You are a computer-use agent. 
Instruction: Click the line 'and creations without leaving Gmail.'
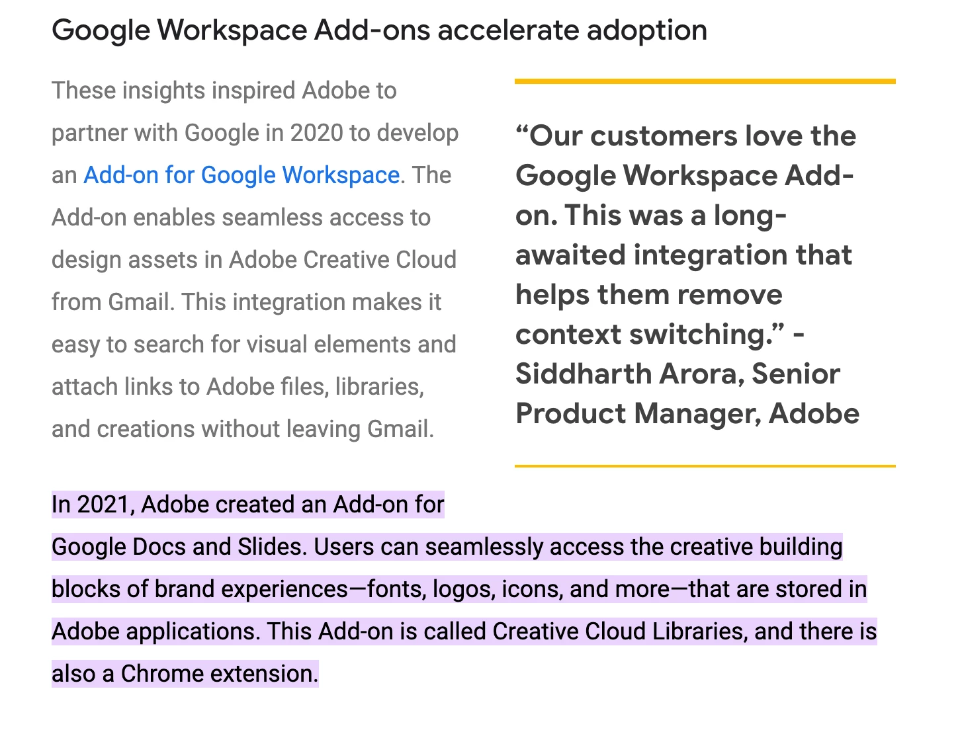pyautogui.click(x=243, y=429)
